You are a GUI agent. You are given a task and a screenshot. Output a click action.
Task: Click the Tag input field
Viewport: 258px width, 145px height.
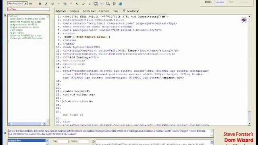(x=63, y=141)
